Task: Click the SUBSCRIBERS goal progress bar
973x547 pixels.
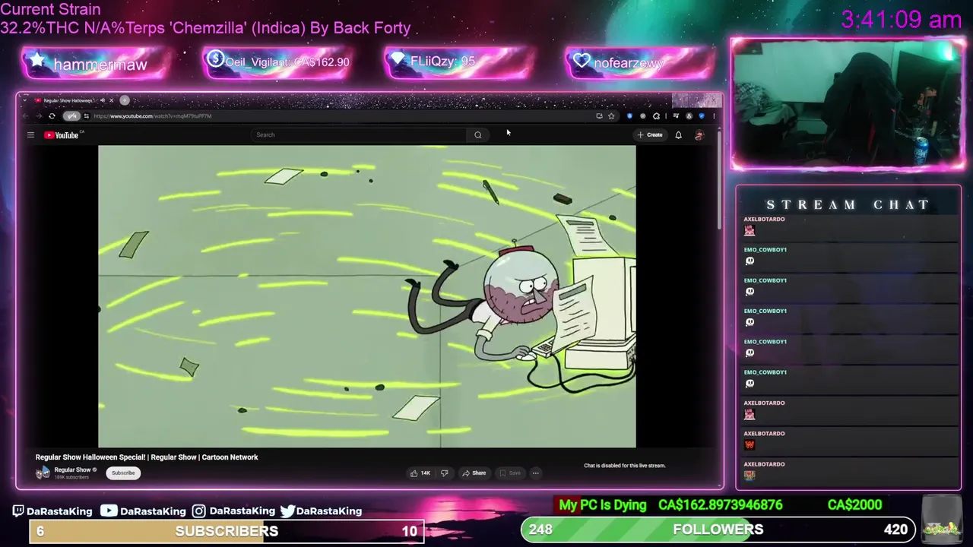Action: (227, 531)
